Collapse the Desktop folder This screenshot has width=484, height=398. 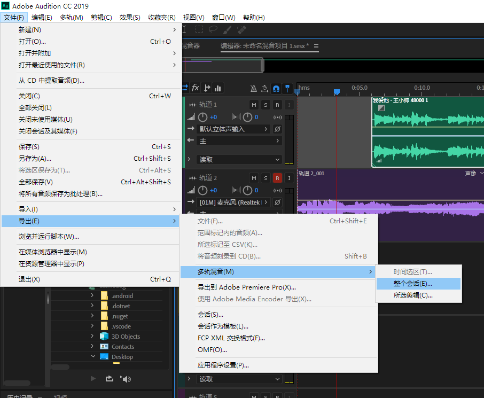[x=93, y=356]
